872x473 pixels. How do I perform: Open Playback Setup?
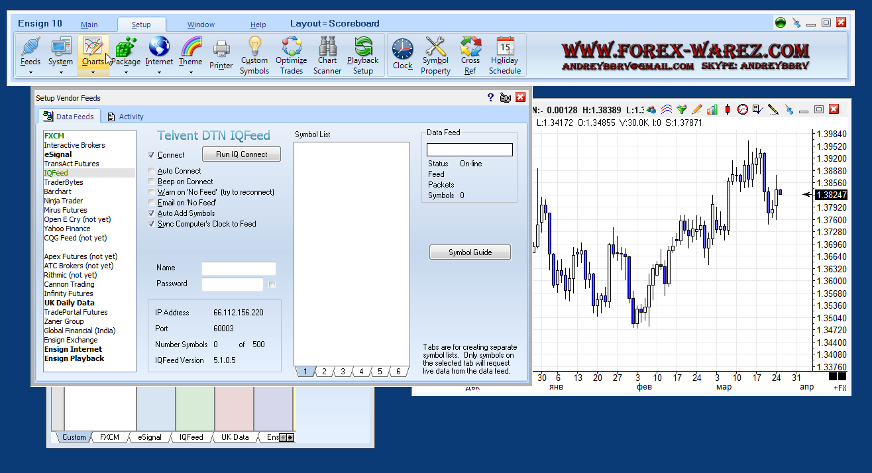[x=362, y=54]
